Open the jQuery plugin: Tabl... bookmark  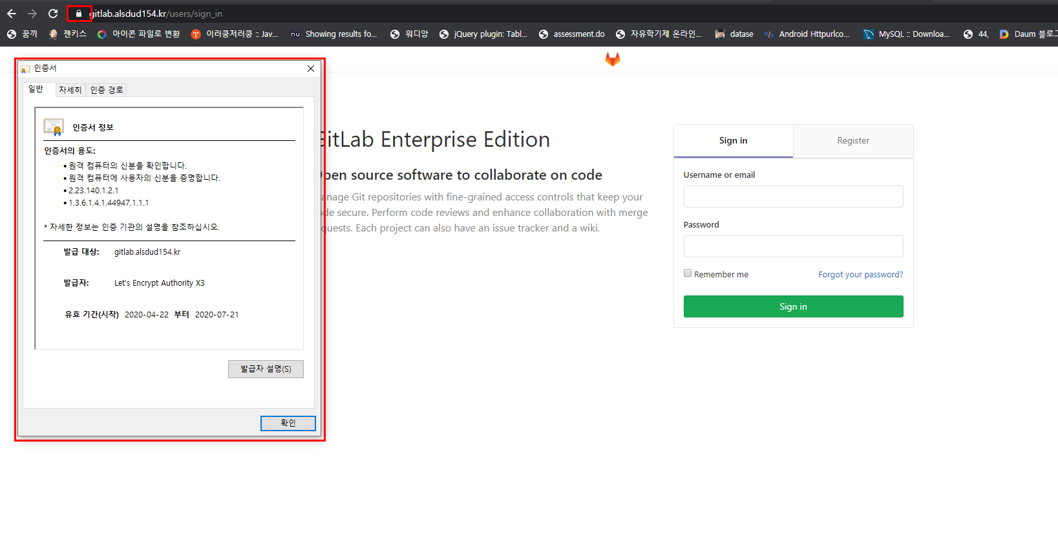click(483, 34)
